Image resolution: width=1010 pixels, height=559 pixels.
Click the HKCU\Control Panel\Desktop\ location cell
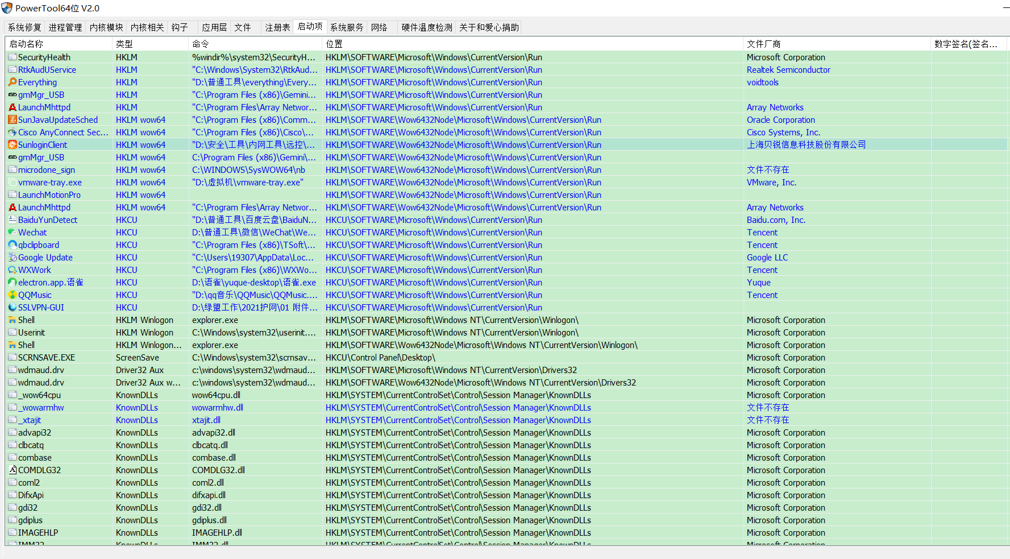tap(380, 357)
